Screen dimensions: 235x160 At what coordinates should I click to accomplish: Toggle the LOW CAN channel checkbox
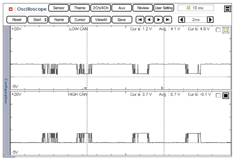coord(218,30)
